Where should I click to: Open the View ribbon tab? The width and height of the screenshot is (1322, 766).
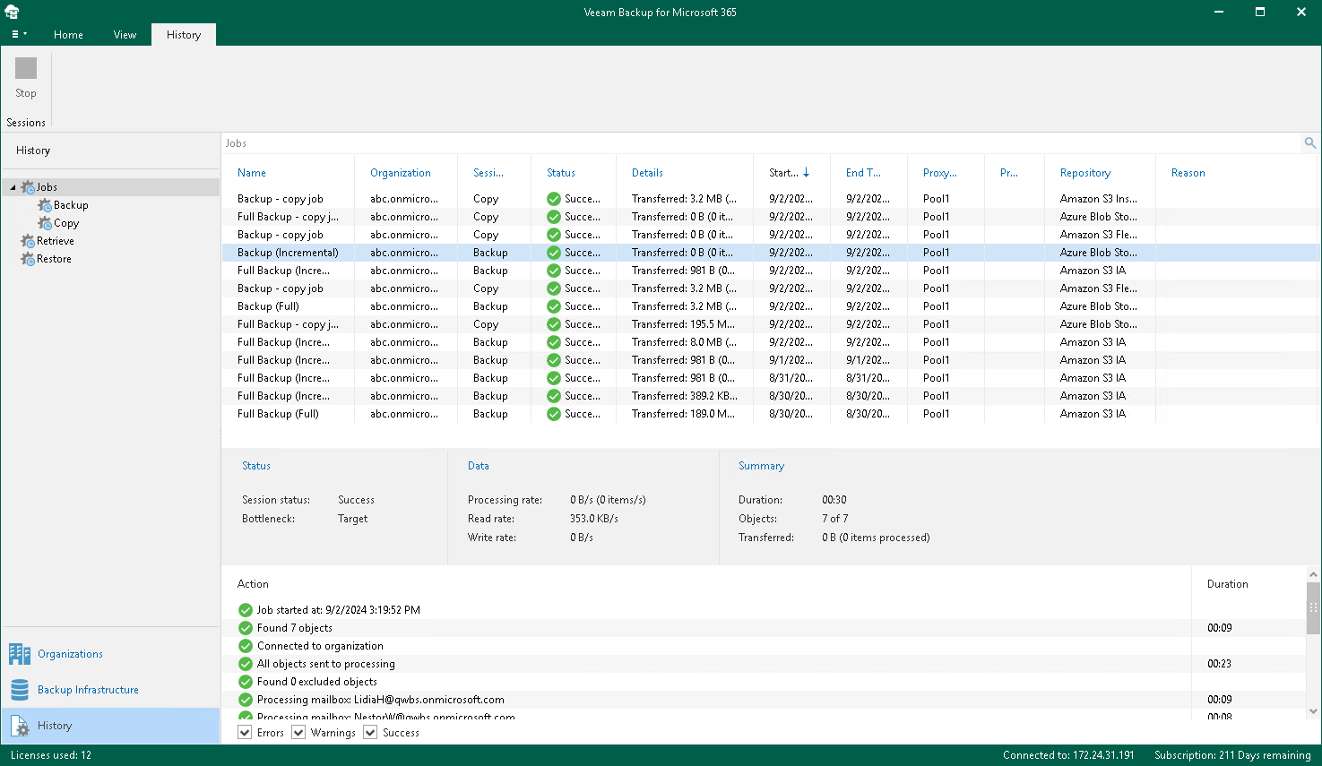tap(125, 35)
